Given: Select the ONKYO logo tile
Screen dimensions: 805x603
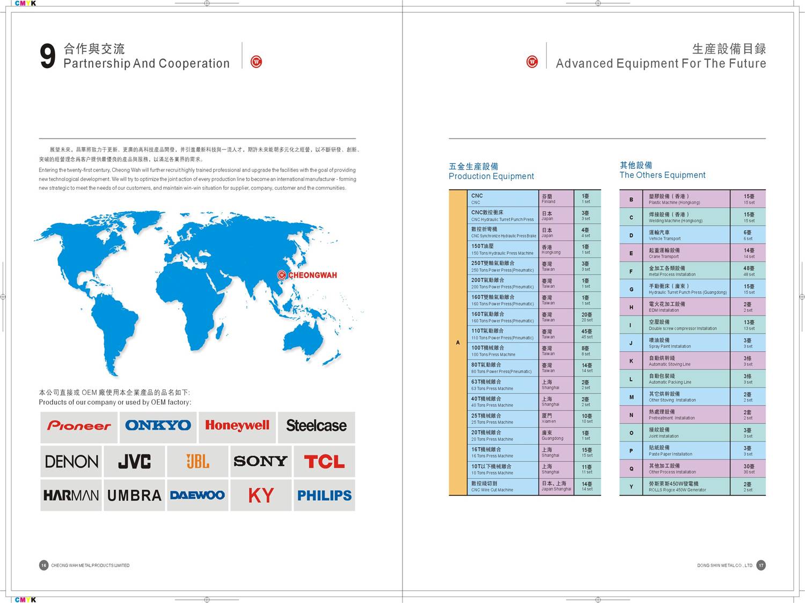Looking at the screenshot, I should 158,427.
